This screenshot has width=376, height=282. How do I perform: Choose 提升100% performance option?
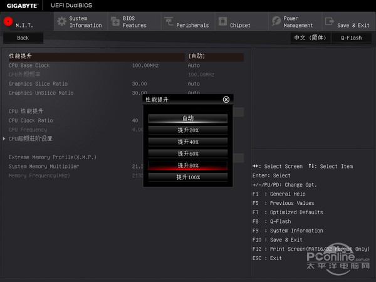pos(188,177)
